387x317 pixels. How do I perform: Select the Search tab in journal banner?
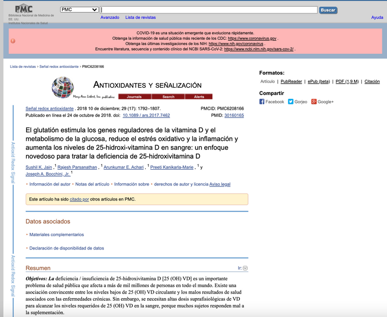[168, 97]
